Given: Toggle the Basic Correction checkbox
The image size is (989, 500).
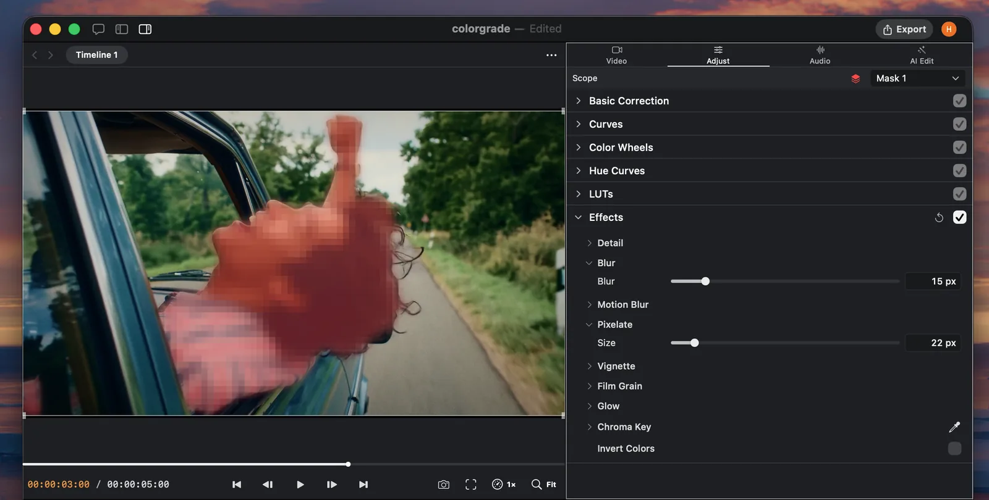Looking at the screenshot, I should (x=959, y=101).
